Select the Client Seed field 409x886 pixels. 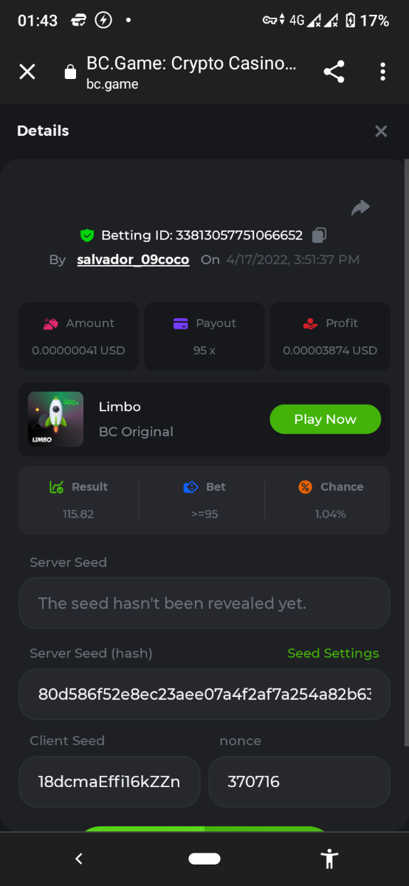pos(109,781)
